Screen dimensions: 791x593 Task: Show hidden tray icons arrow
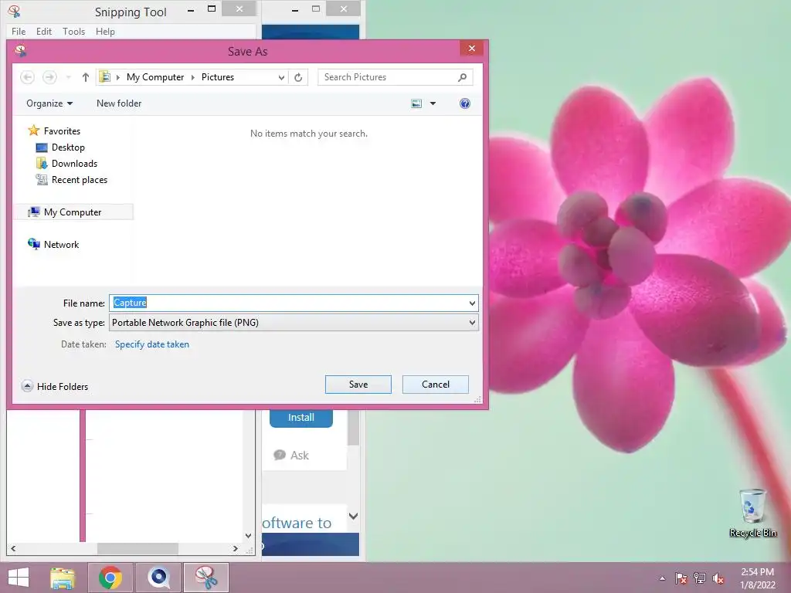(662, 578)
